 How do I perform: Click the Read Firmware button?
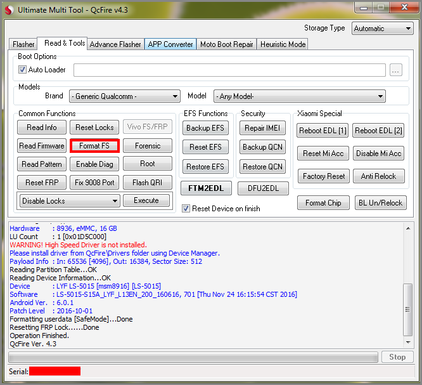[x=42, y=146]
